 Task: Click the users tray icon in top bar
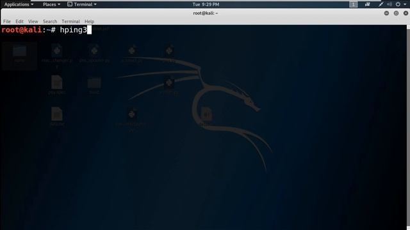tap(367, 4)
